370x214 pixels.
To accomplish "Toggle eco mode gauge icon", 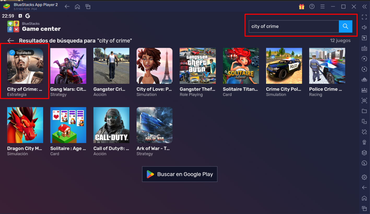I will (x=364, y=163).
